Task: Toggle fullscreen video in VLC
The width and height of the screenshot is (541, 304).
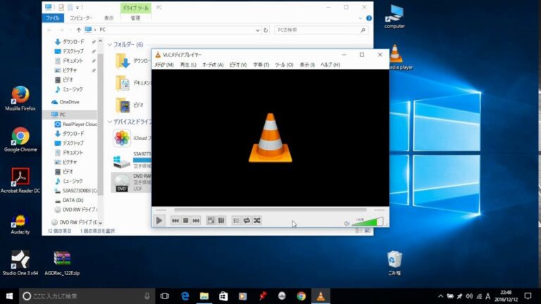Action: click(211, 220)
